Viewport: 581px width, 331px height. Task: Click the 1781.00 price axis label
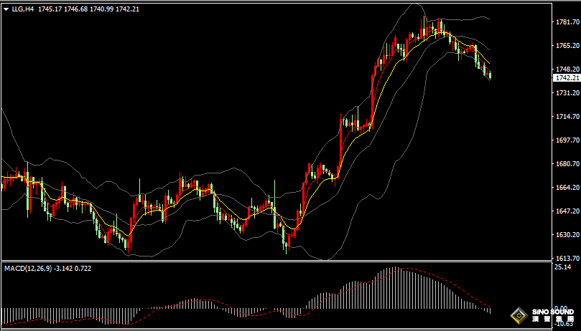pyautogui.click(x=567, y=22)
